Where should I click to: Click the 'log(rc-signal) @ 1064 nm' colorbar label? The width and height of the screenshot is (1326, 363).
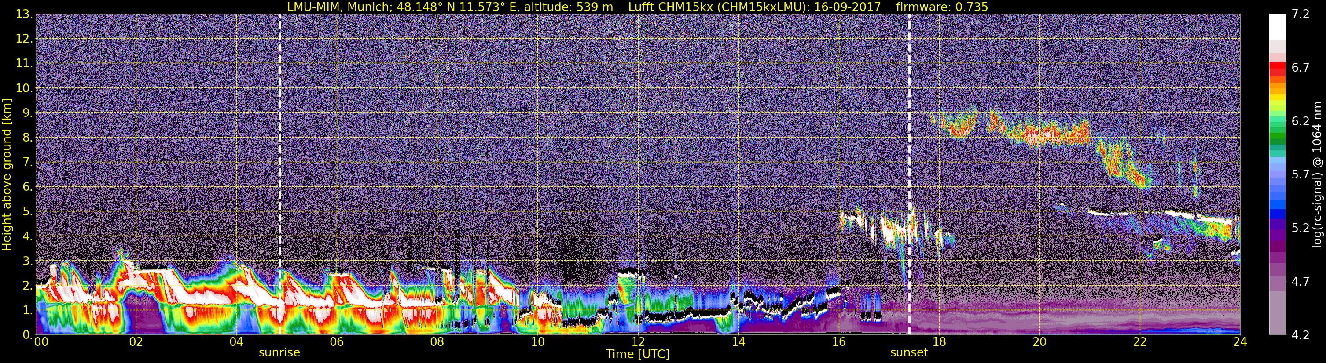pos(1317,174)
